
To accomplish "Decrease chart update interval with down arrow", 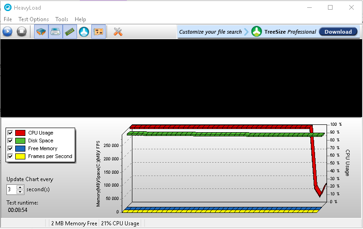I will coord(20,192).
